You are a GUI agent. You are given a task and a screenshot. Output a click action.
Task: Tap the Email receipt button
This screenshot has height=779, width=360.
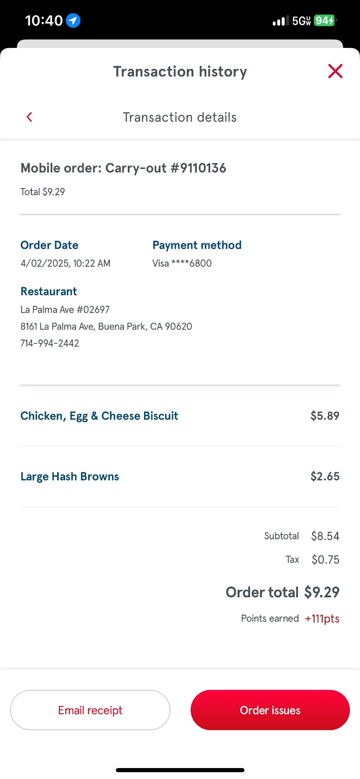click(x=90, y=710)
